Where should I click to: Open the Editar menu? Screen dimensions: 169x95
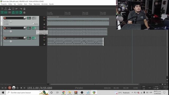pyautogui.click(x=10, y=4)
